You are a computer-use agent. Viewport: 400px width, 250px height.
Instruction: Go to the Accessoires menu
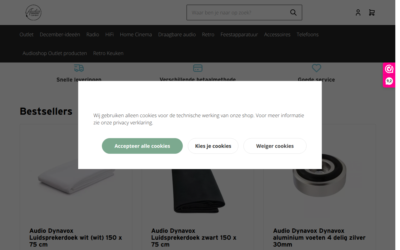(x=277, y=34)
